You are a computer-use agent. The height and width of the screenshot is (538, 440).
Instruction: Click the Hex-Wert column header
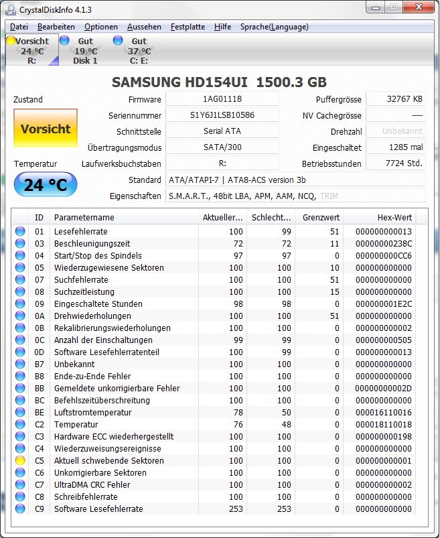(x=380, y=218)
